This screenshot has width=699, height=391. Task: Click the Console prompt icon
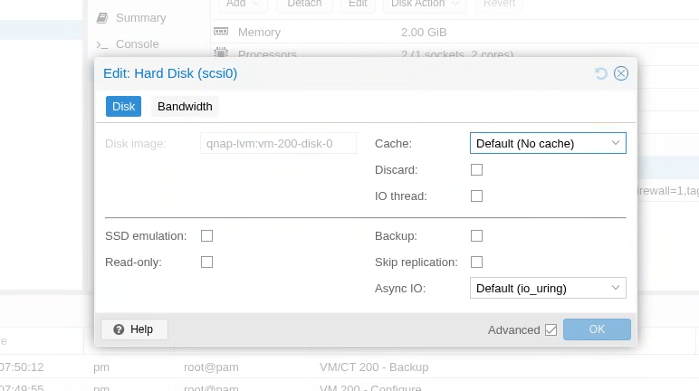pos(102,44)
